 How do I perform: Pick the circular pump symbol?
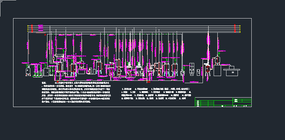183,72
